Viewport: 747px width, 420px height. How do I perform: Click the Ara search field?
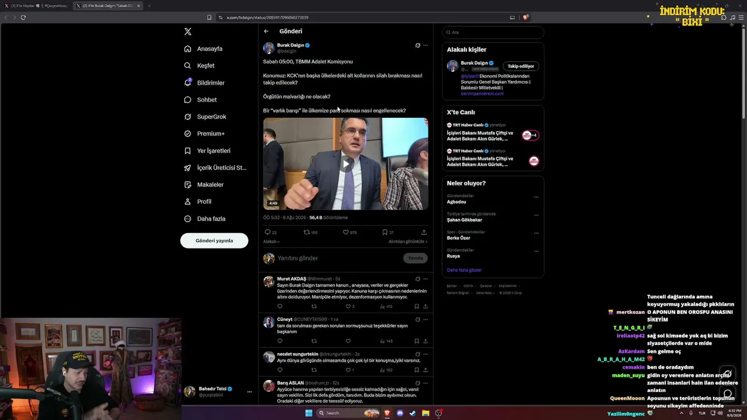click(x=493, y=32)
